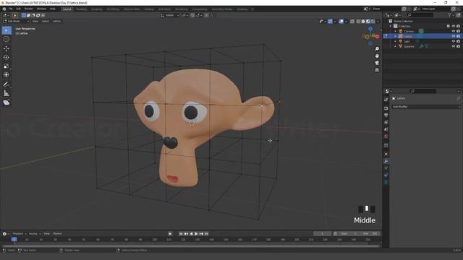Screen dimensions: 463x260
Task: Open the World properties red globe tab
Action: tap(386, 136)
